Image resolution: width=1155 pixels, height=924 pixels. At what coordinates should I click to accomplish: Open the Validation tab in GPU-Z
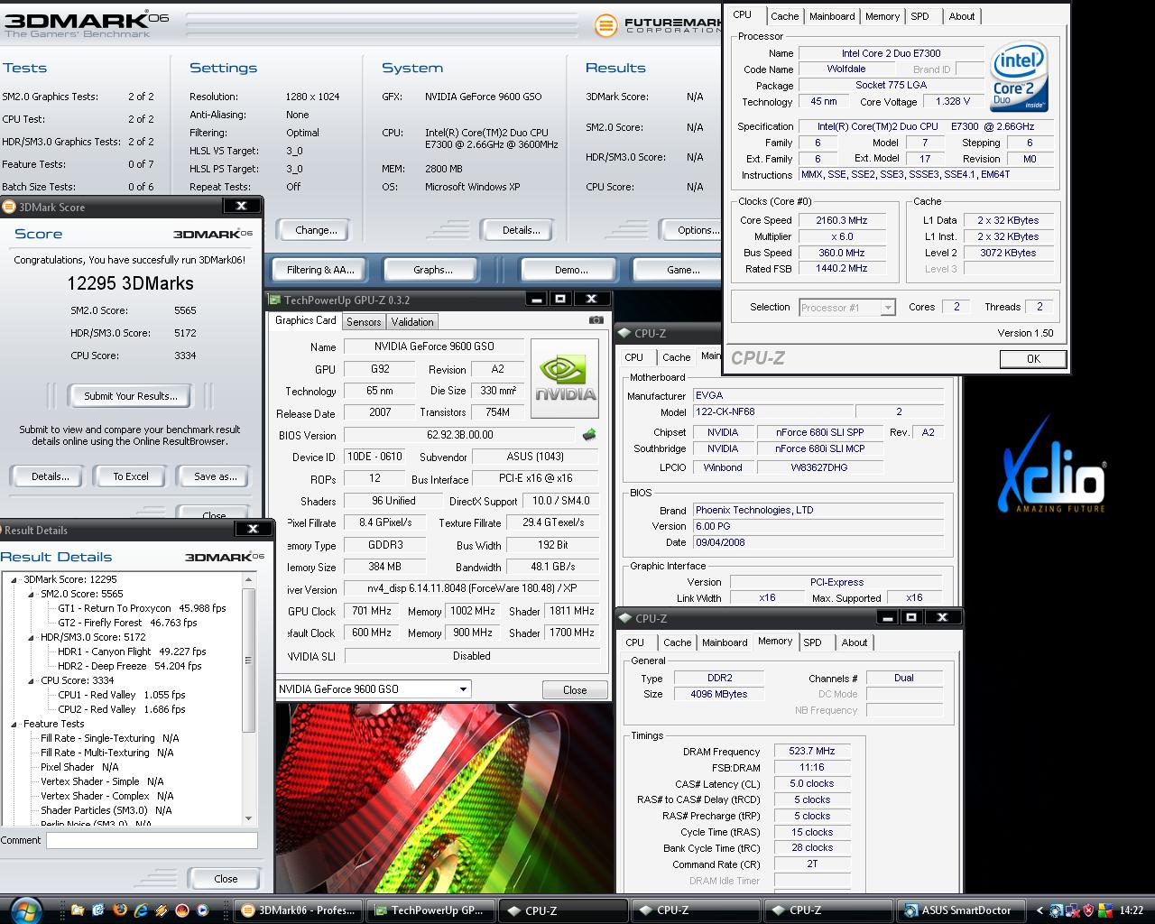pos(412,322)
